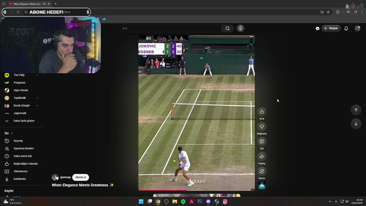Image resolution: width=366 pixels, height=206 pixels.
Task: Launch Photoshop from taskbar
Action: point(200,201)
